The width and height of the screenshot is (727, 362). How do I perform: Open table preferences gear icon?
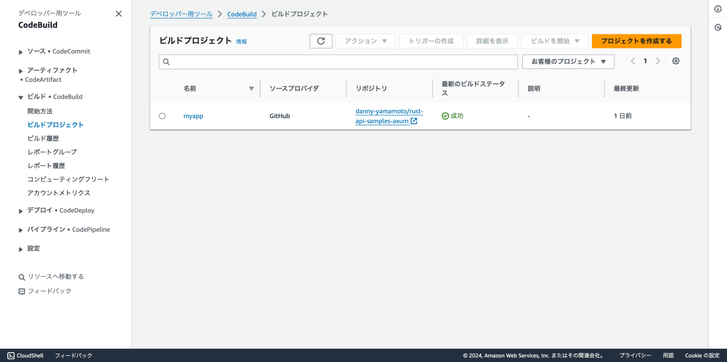(676, 61)
